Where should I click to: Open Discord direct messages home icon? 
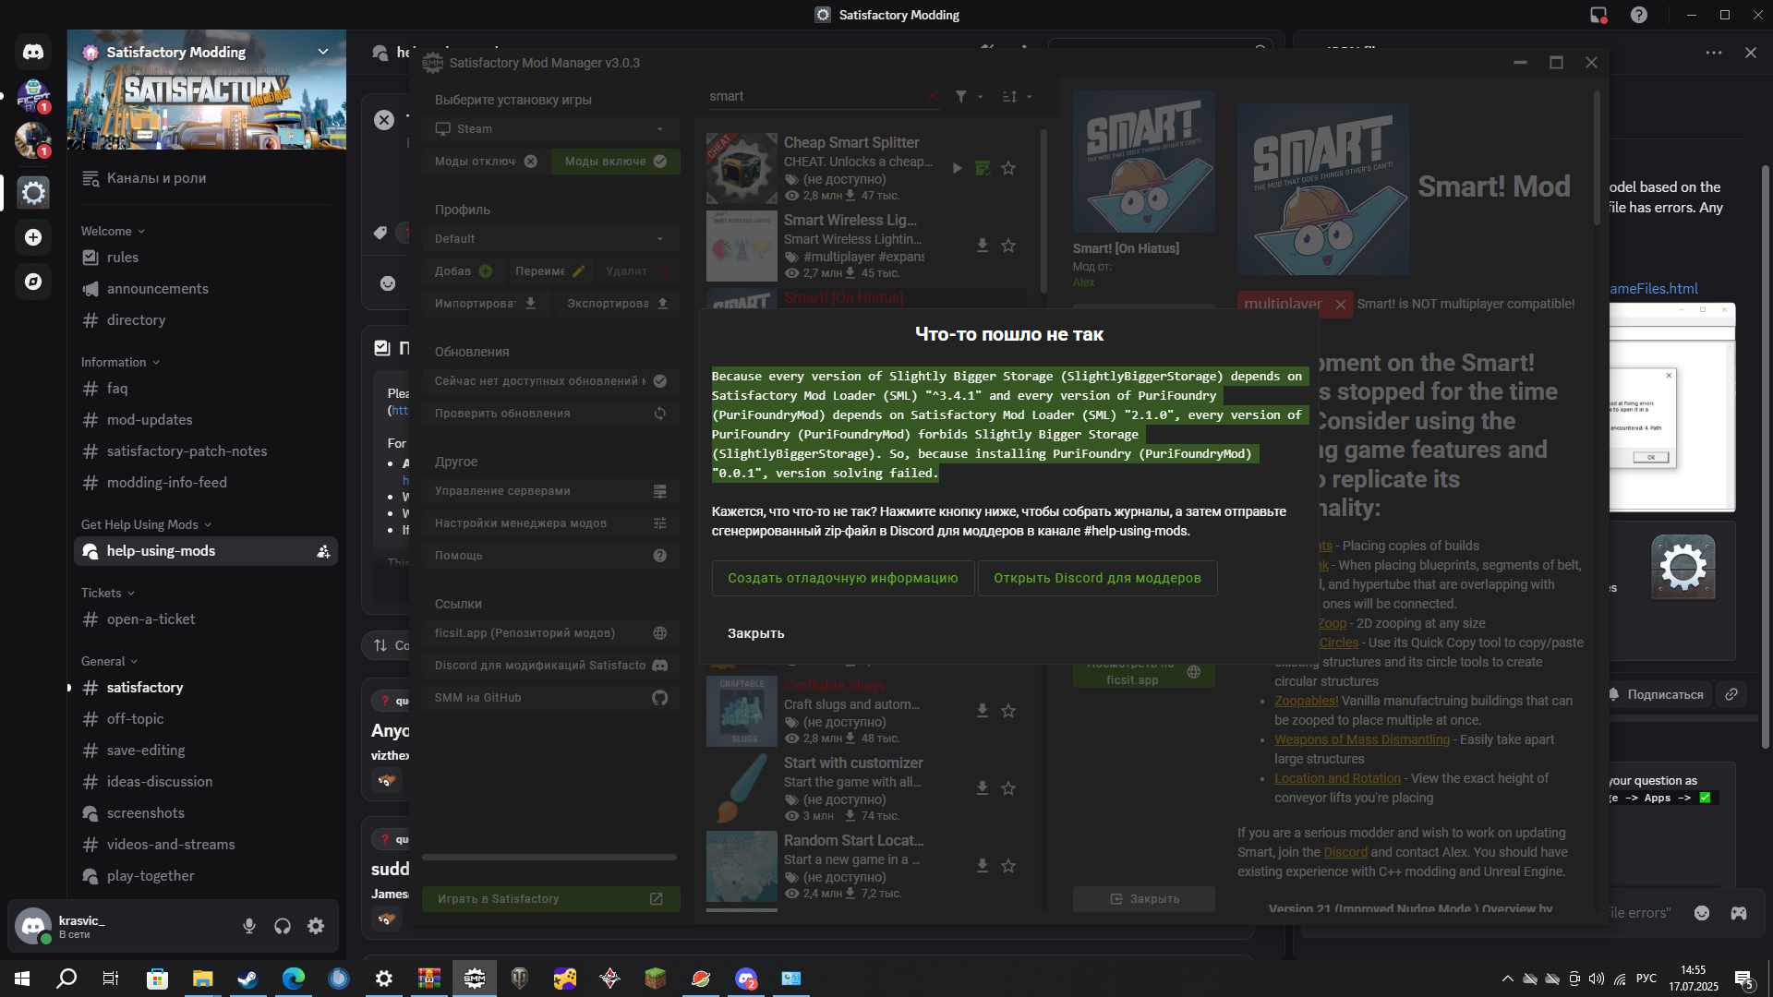33,52
